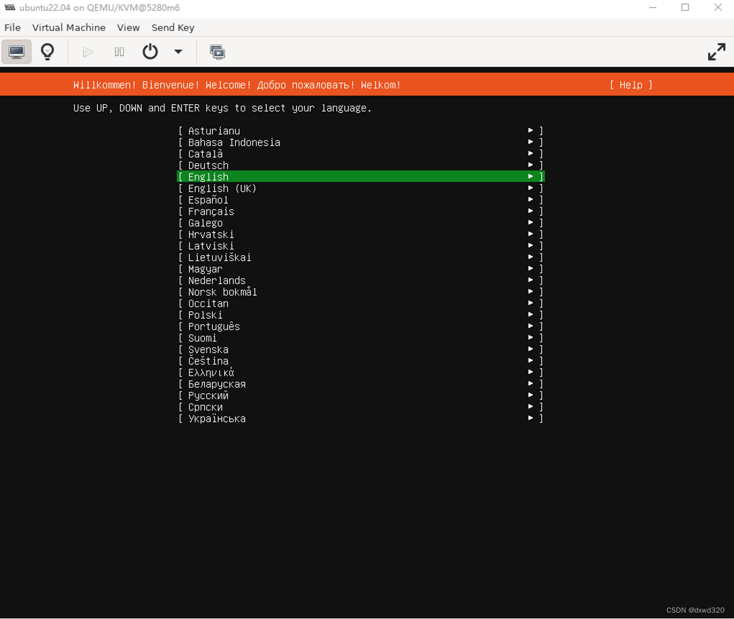Open the shutdown options dropdown arrow

(x=178, y=52)
